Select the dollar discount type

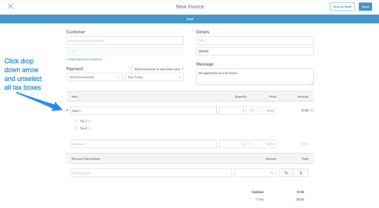(x=301, y=173)
